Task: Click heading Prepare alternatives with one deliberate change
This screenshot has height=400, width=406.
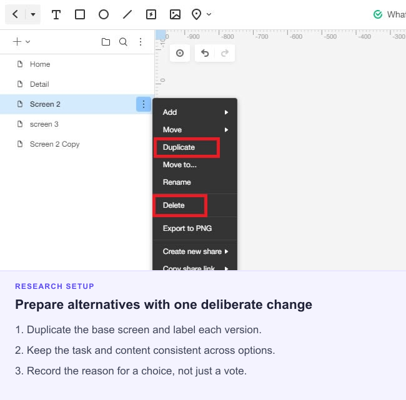Action: click(164, 305)
